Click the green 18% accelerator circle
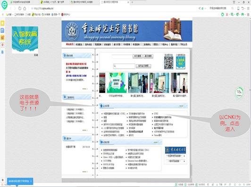This screenshot has height=187, width=251. 239,92
